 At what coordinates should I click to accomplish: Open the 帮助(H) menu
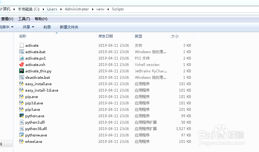tap(41, 19)
